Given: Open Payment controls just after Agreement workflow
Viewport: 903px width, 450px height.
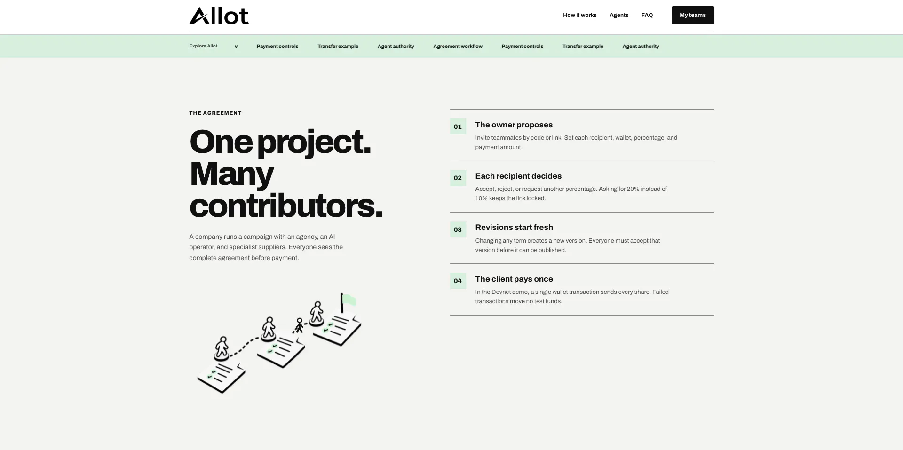Looking at the screenshot, I should coord(522,46).
